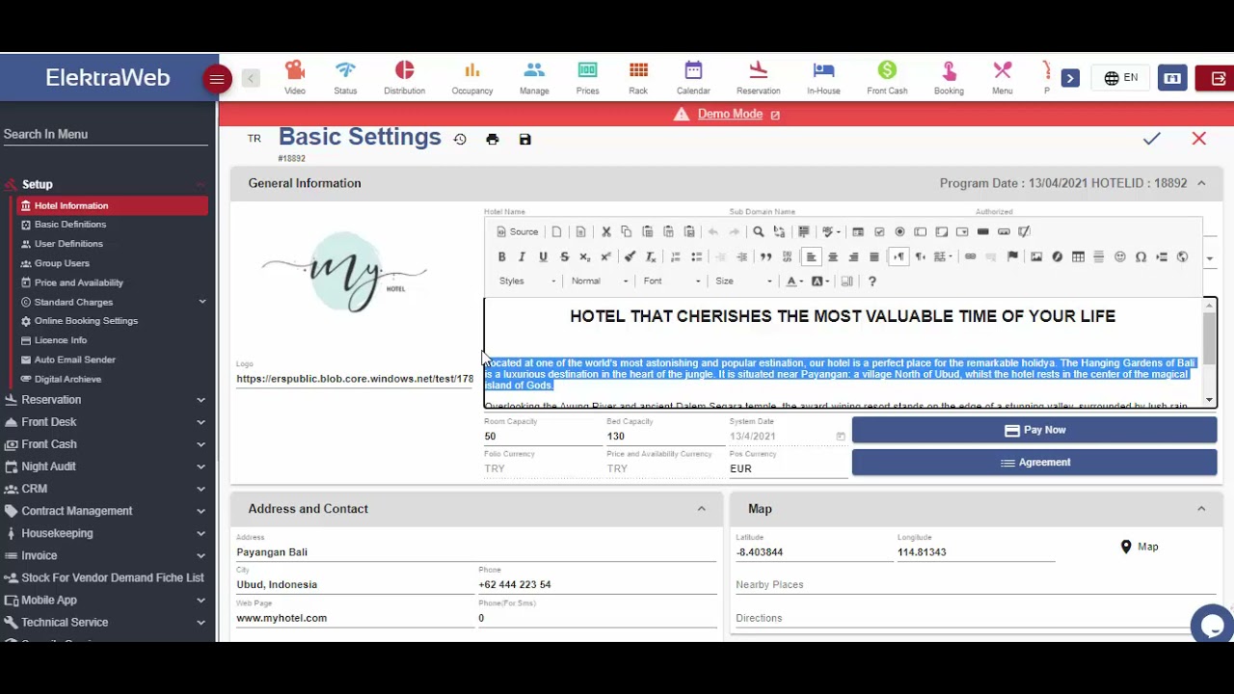This screenshot has width=1234, height=694.
Task: Open the Calendar icon
Action: click(x=693, y=77)
